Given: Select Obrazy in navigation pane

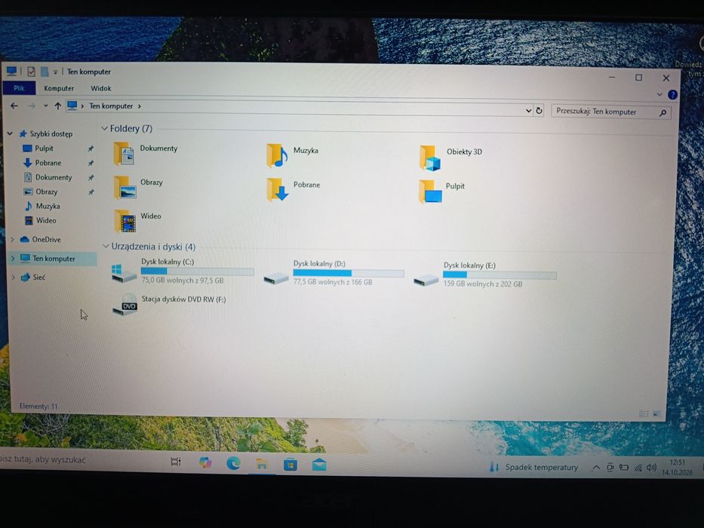Looking at the screenshot, I should pos(46,192).
